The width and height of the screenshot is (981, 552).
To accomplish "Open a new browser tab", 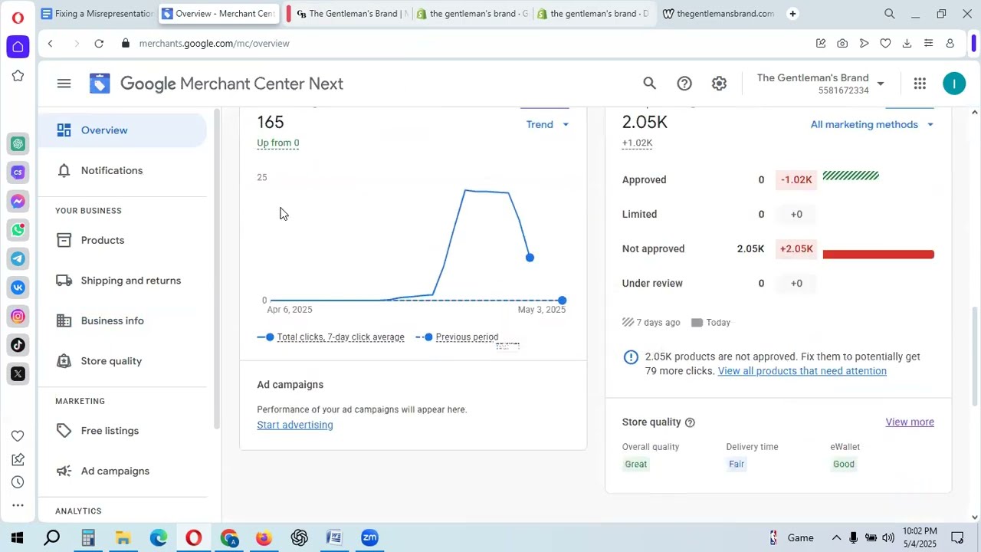I will click(792, 14).
